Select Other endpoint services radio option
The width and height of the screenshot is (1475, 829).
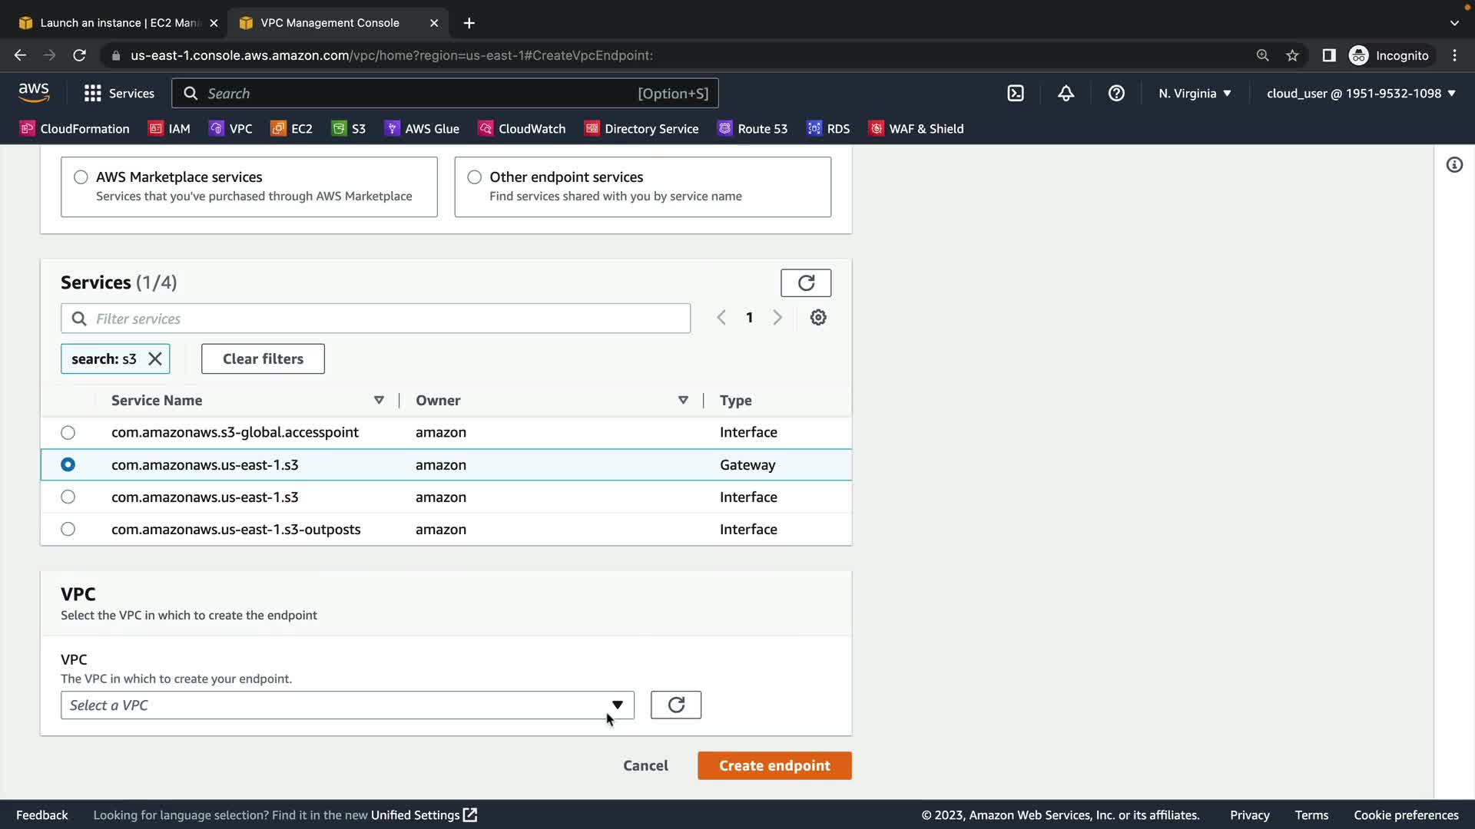[475, 177]
